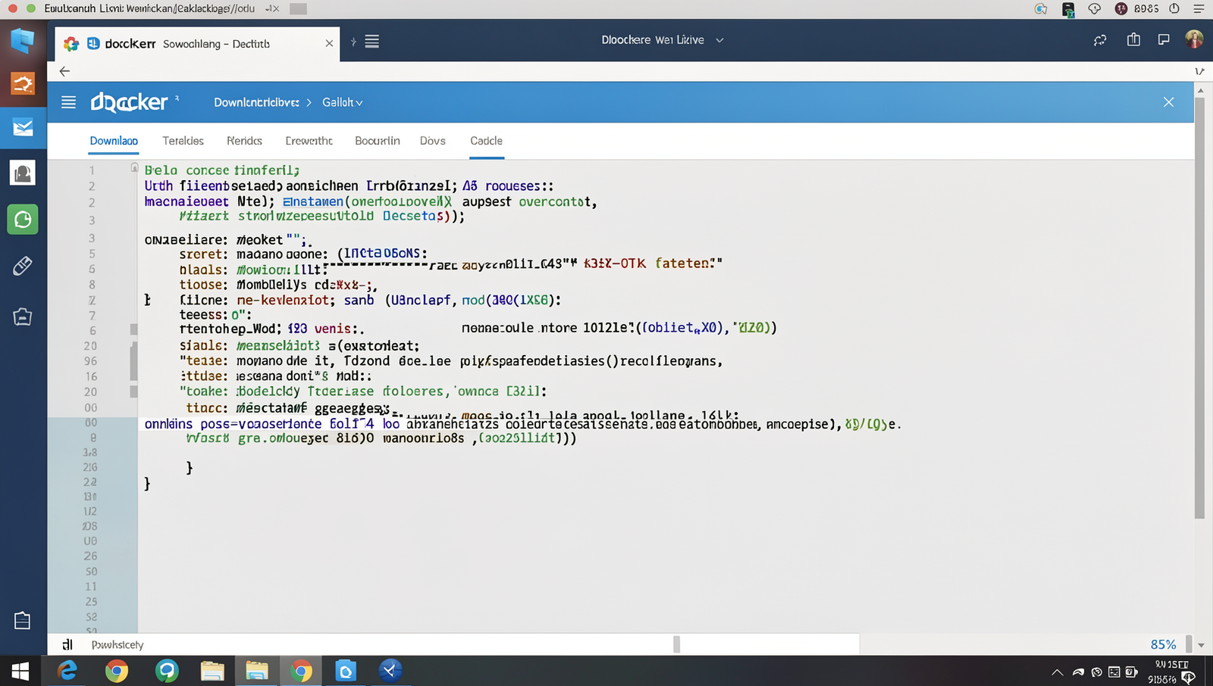Switch to the Dovs tab
This screenshot has width=1213, height=686.
(x=433, y=141)
